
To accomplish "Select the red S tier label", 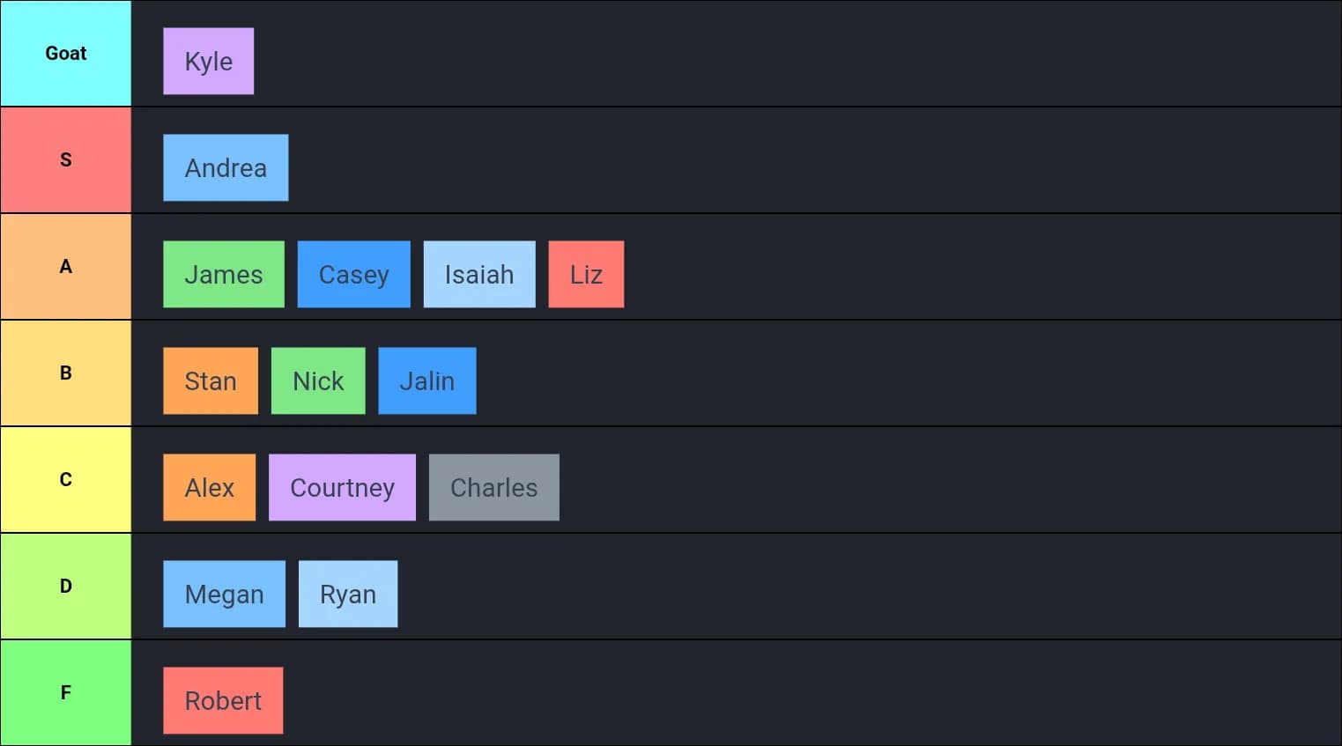I will [66, 159].
